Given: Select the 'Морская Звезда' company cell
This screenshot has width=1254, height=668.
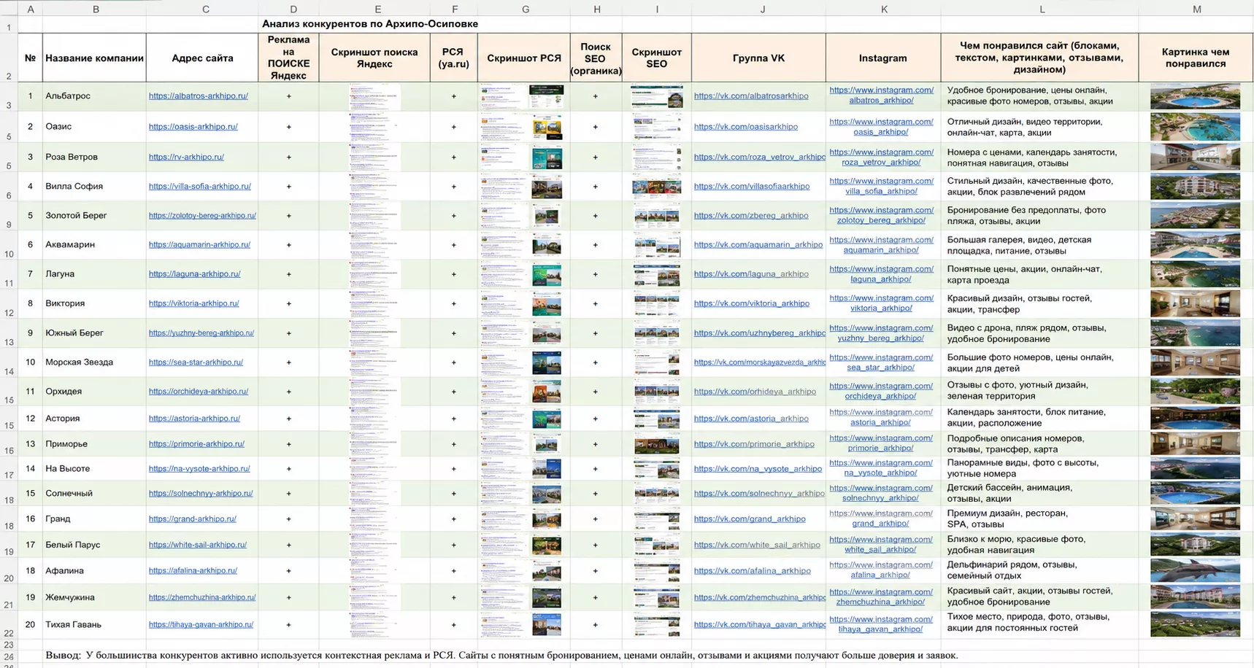Looking at the screenshot, I should pyautogui.click(x=94, y=362).
